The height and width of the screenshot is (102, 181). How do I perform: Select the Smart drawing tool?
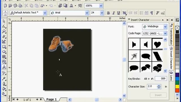point(4,42)
